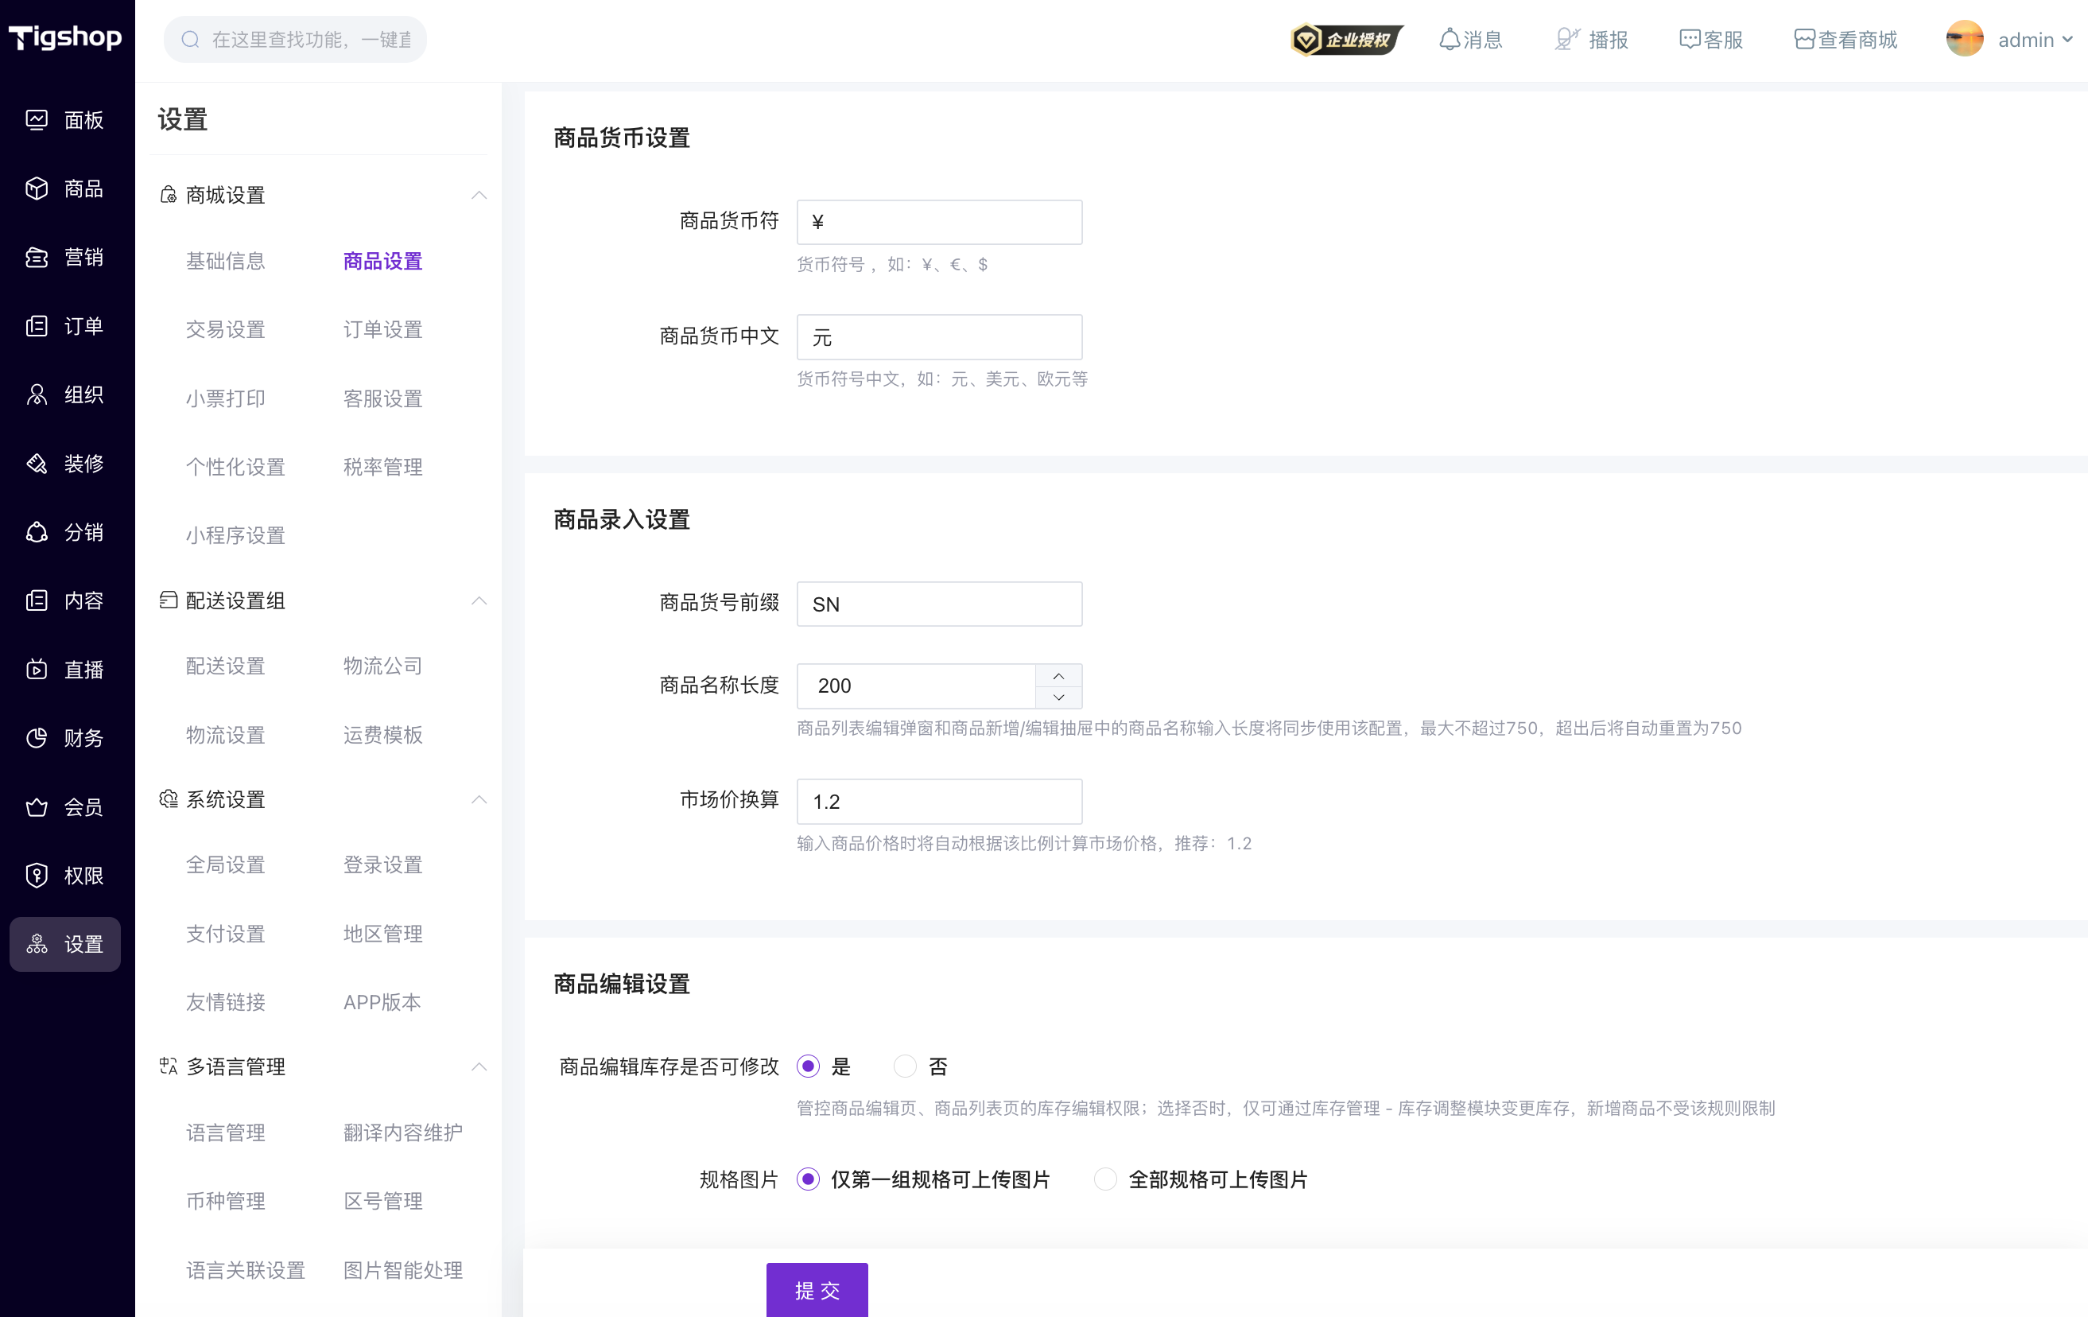Viewport: 2088px width, 1317px height.
Task: Open 消息 notifications bell icon
Action: click(x=1449, y=40)
